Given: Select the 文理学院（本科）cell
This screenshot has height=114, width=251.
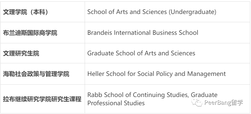Looking at the screenshot, I should 42,12.
